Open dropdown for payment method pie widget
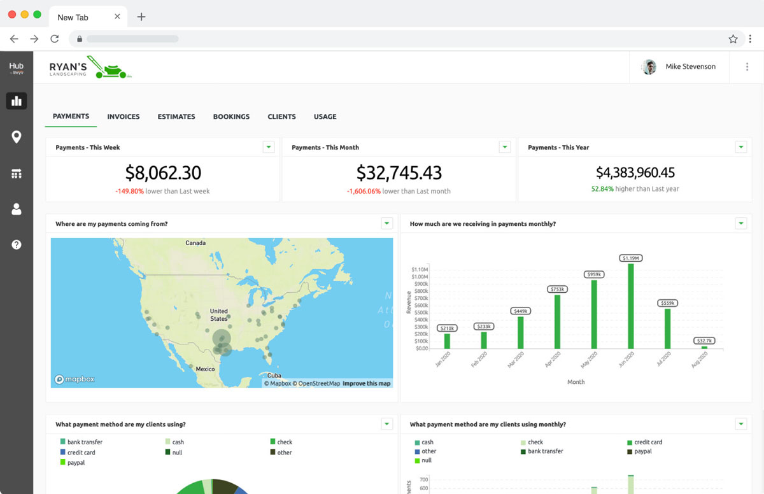This screenshot has width=764, height=494. (386, 424)
